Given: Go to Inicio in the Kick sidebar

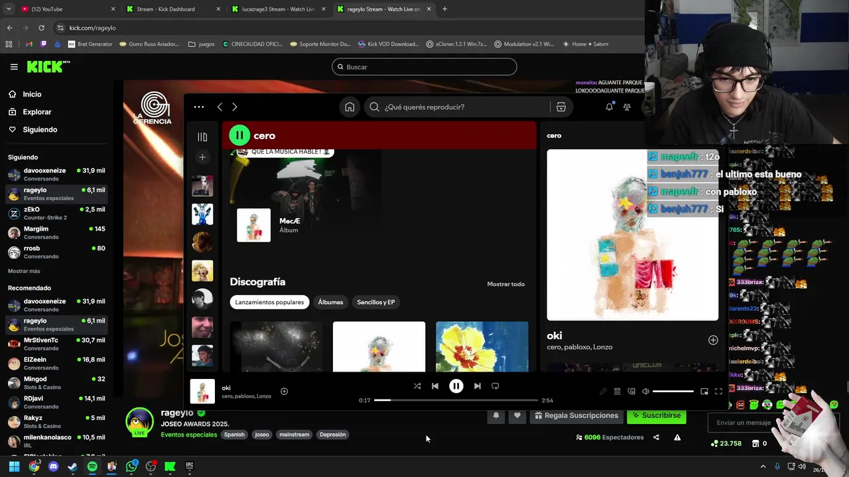Looking at the screenshot, I should (32, 94).
